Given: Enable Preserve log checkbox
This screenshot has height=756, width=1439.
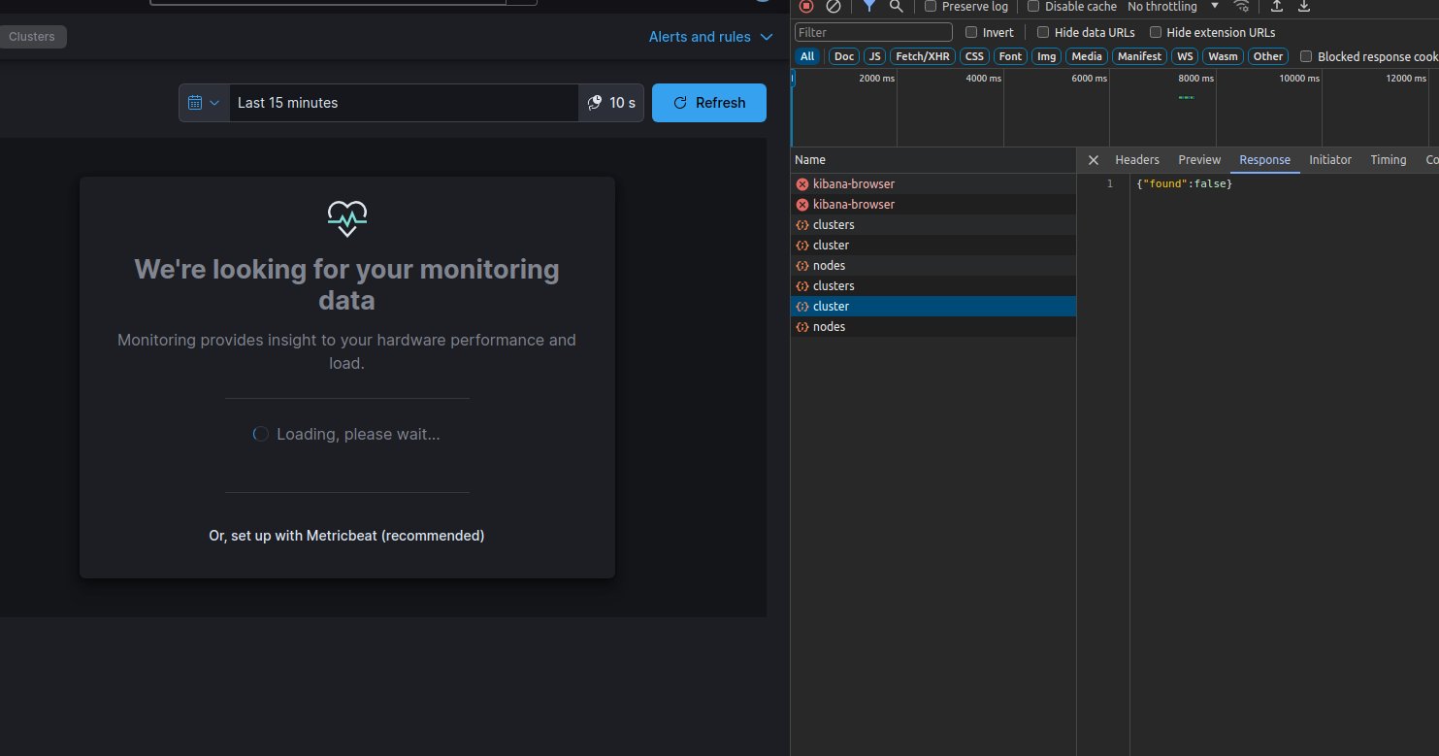Looking at the screenshot, I should coord(931,6).
